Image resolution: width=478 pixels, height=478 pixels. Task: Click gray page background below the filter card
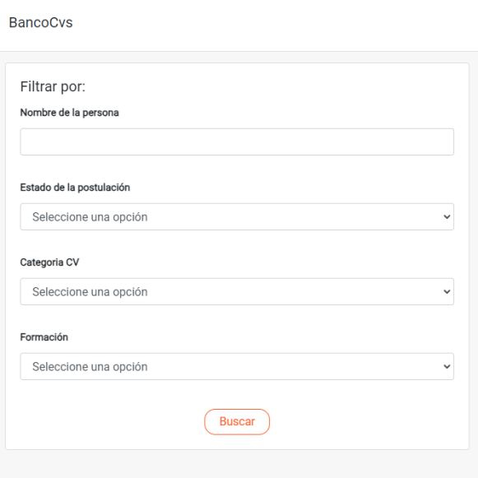coord(239,464)
